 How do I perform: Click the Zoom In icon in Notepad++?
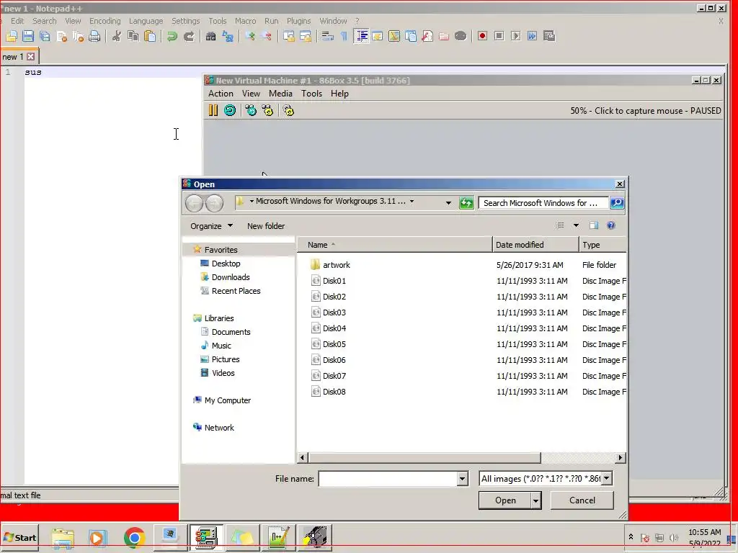tap(250, 36)
